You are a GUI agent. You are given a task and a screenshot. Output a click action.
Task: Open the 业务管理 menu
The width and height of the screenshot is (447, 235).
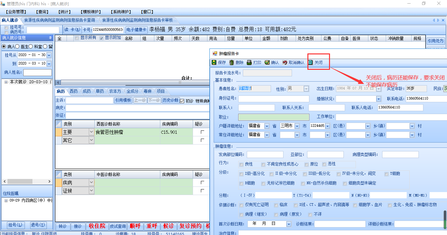click(16, 12)
